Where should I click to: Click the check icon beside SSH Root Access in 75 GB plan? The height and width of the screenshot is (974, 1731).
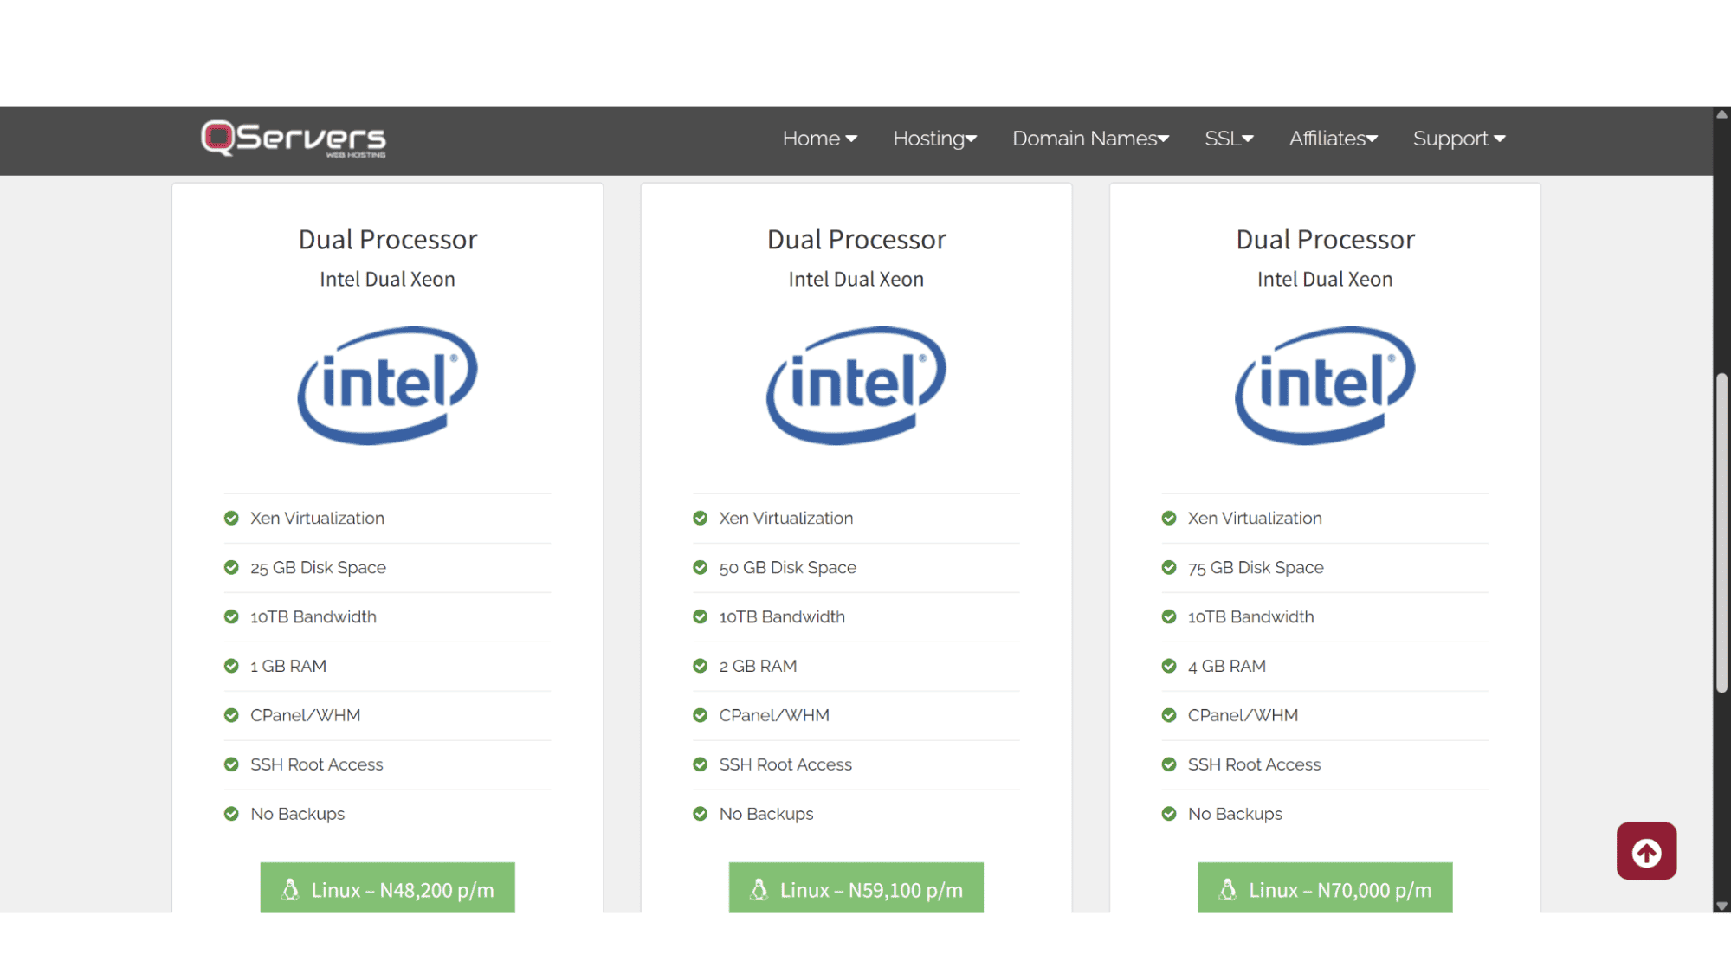click(x=1169, y=764)
